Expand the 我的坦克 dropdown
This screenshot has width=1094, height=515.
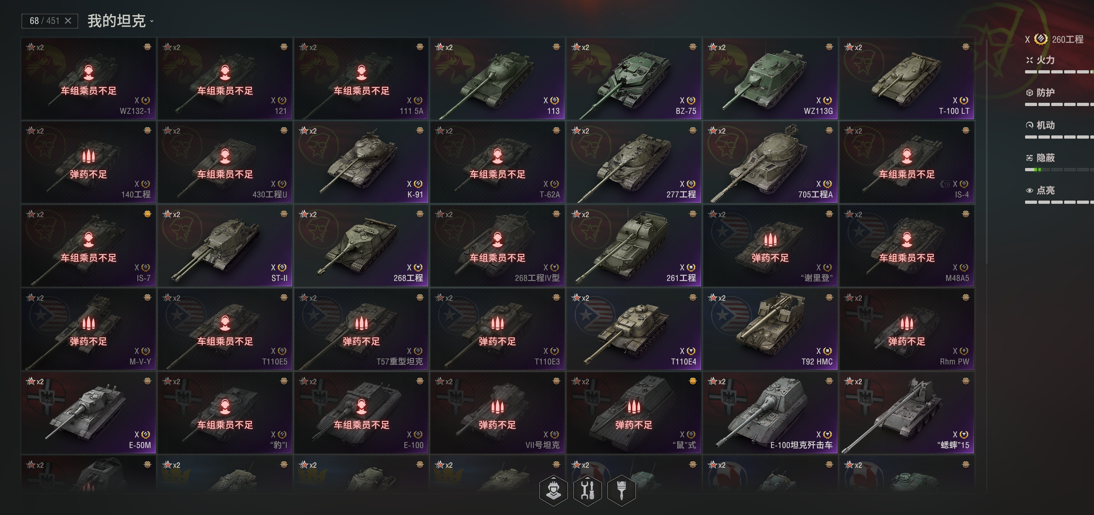coord(120,21)
